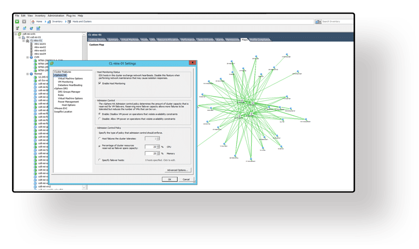419x249 pixels.
Task: Click the CL-ntnx-01 cluster icon in tree
Action: 28,41
